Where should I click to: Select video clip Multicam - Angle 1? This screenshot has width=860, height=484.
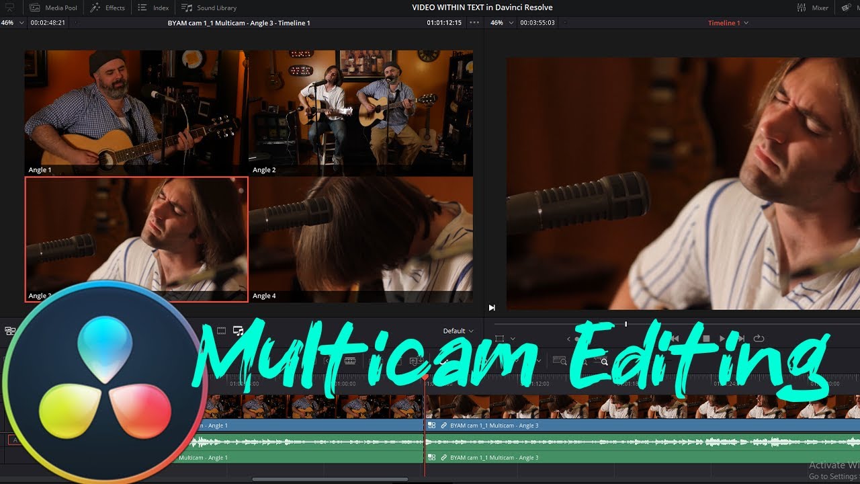pos(310,426)
